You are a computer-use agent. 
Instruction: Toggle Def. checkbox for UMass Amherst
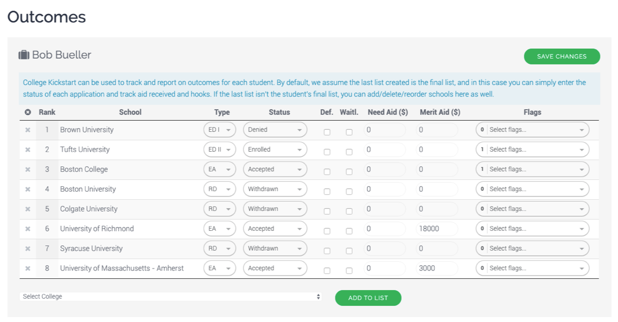[x=327, y=271]
